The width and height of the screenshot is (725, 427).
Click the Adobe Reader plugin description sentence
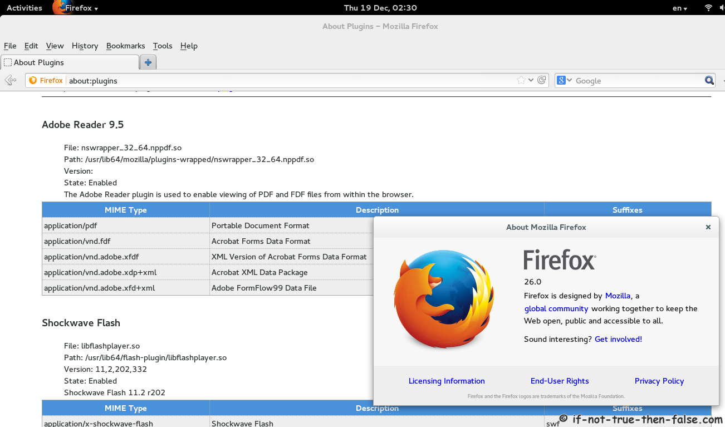click(x=239, y=194)
